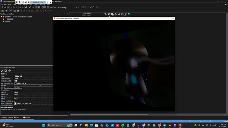Switch to the Profiler tab

(27, 118)
